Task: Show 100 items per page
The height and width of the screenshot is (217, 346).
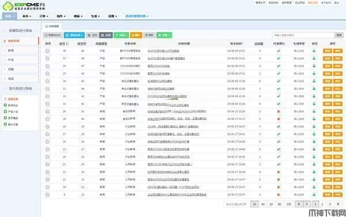Action: point(289,204)
